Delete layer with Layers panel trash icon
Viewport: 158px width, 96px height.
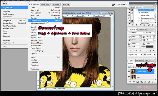coord(152,82)
